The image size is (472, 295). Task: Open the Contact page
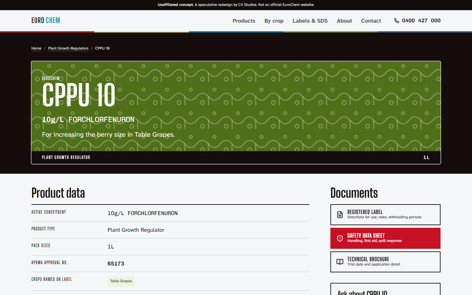coord(371,21)
